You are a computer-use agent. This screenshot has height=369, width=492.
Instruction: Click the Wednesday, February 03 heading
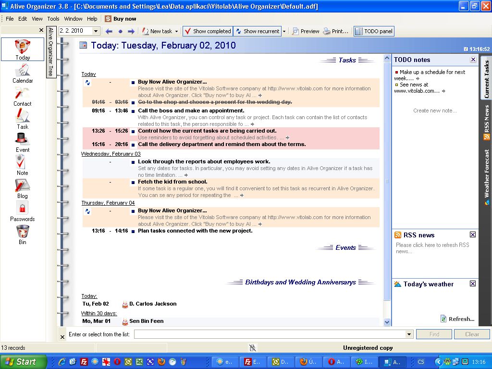111,154
